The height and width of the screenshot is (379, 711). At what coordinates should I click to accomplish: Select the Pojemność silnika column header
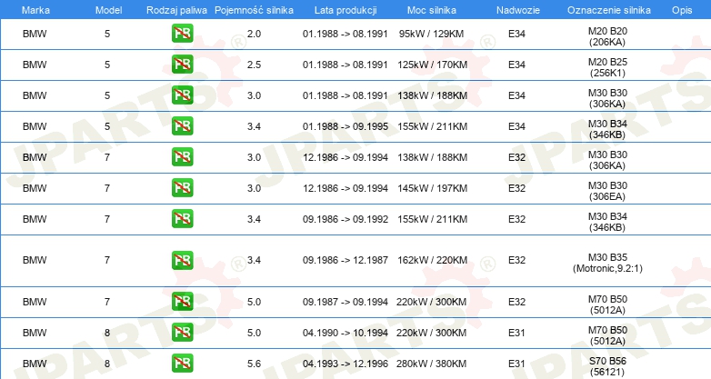pos(254,10)
